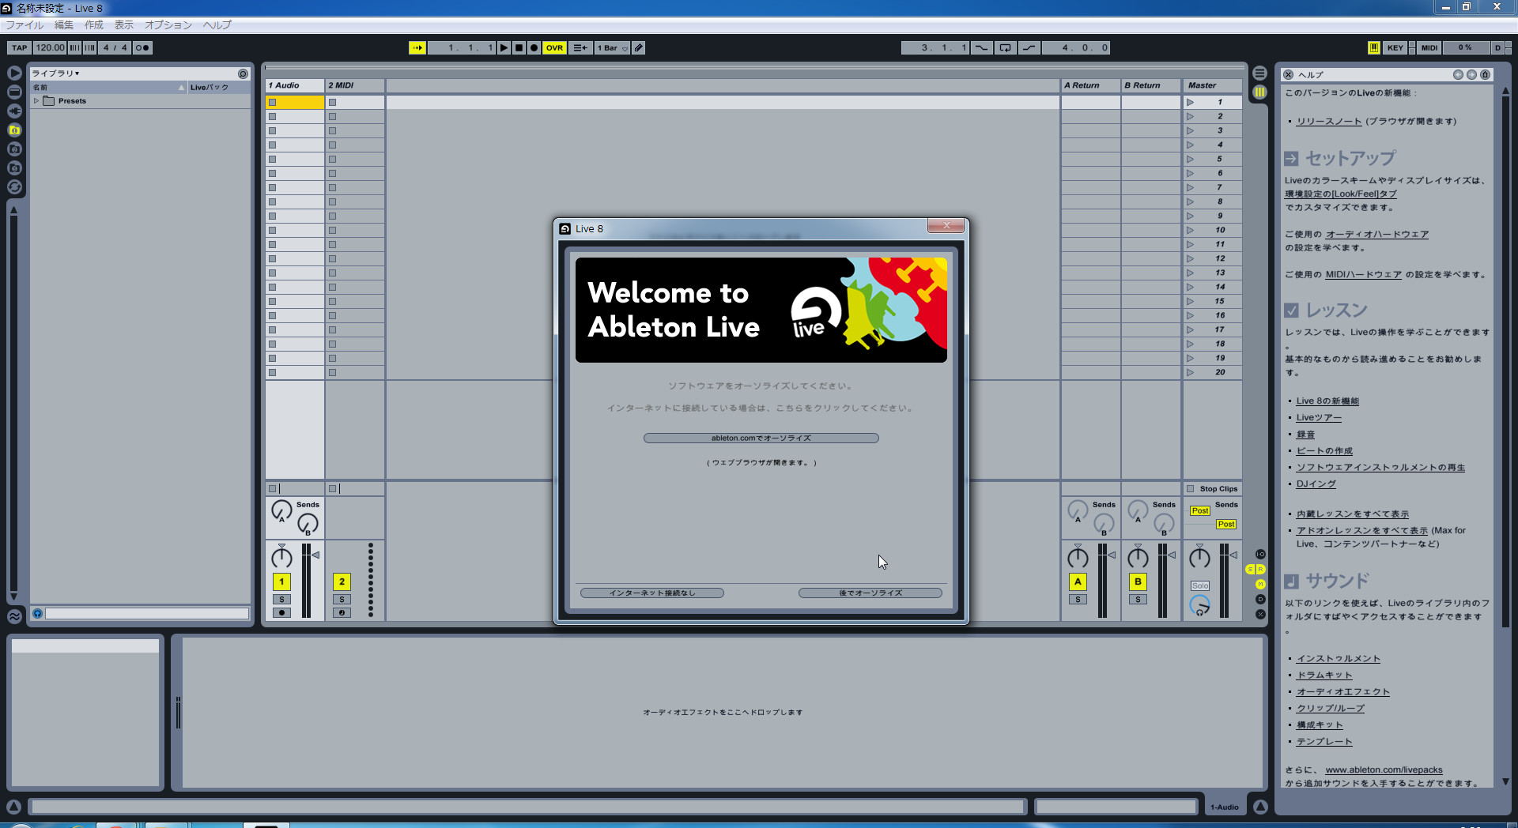1518x828 pixels.
Task: Select File Browser 1 icon
Action: pyautogui.click(x=14, y=130)
